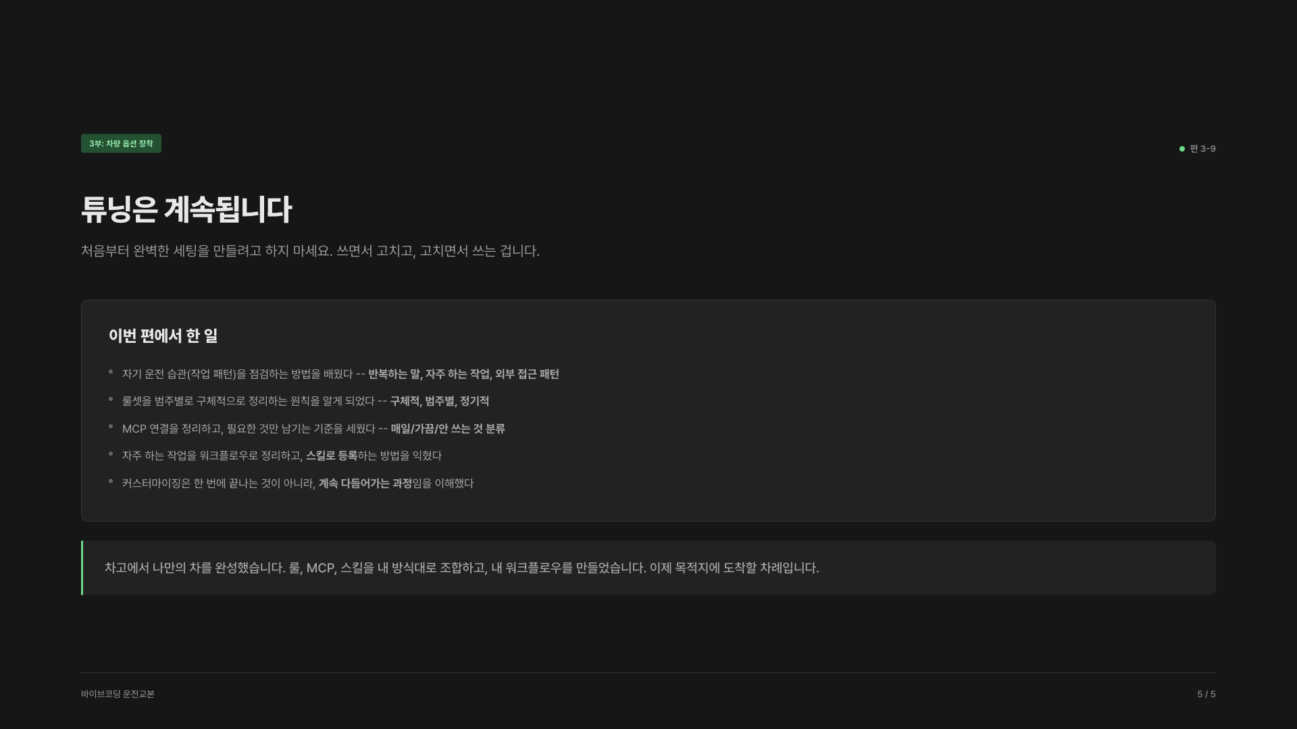Click the green accent bar on the quote
Screen dimensions: 1297x729
(82, 568)
